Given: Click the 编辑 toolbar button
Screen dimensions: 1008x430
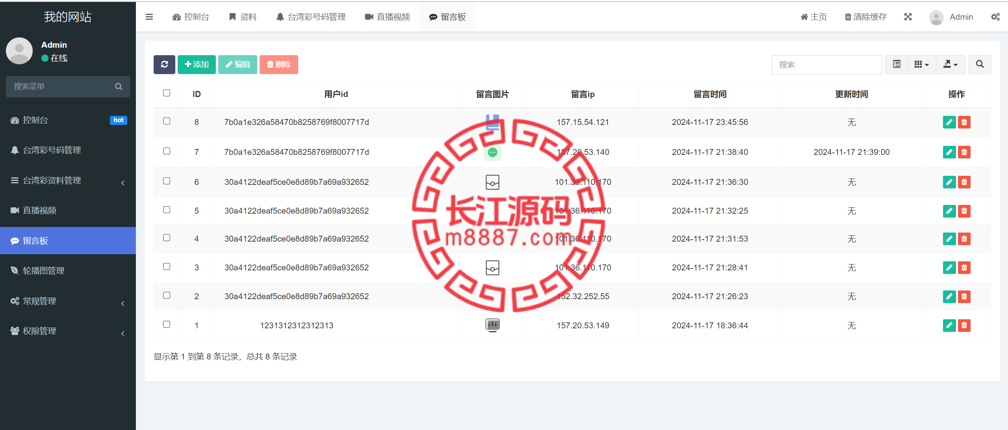Looking at the screenshot, I should [238, 64].
